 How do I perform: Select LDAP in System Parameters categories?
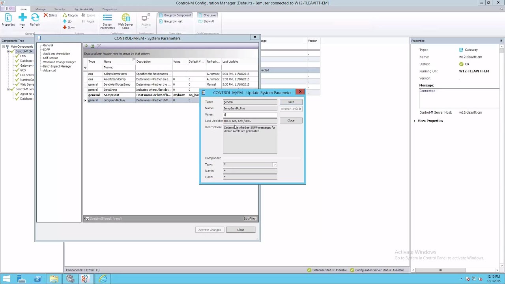pos(47,49)
